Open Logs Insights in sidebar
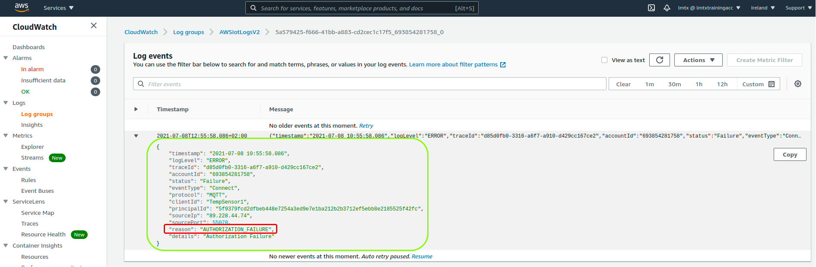 tap(32, 125)
